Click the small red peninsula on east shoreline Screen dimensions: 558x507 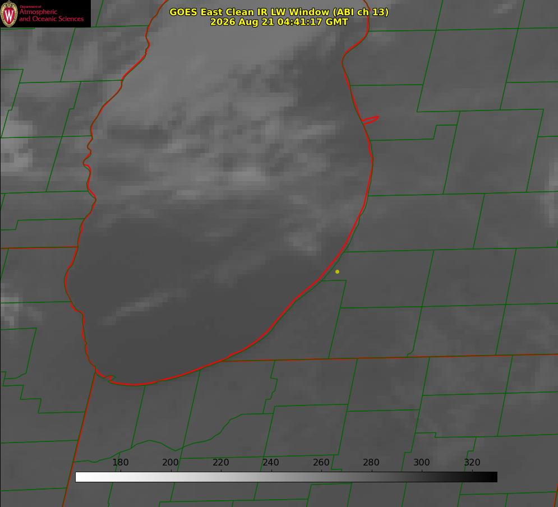click(x=371, y=120)
